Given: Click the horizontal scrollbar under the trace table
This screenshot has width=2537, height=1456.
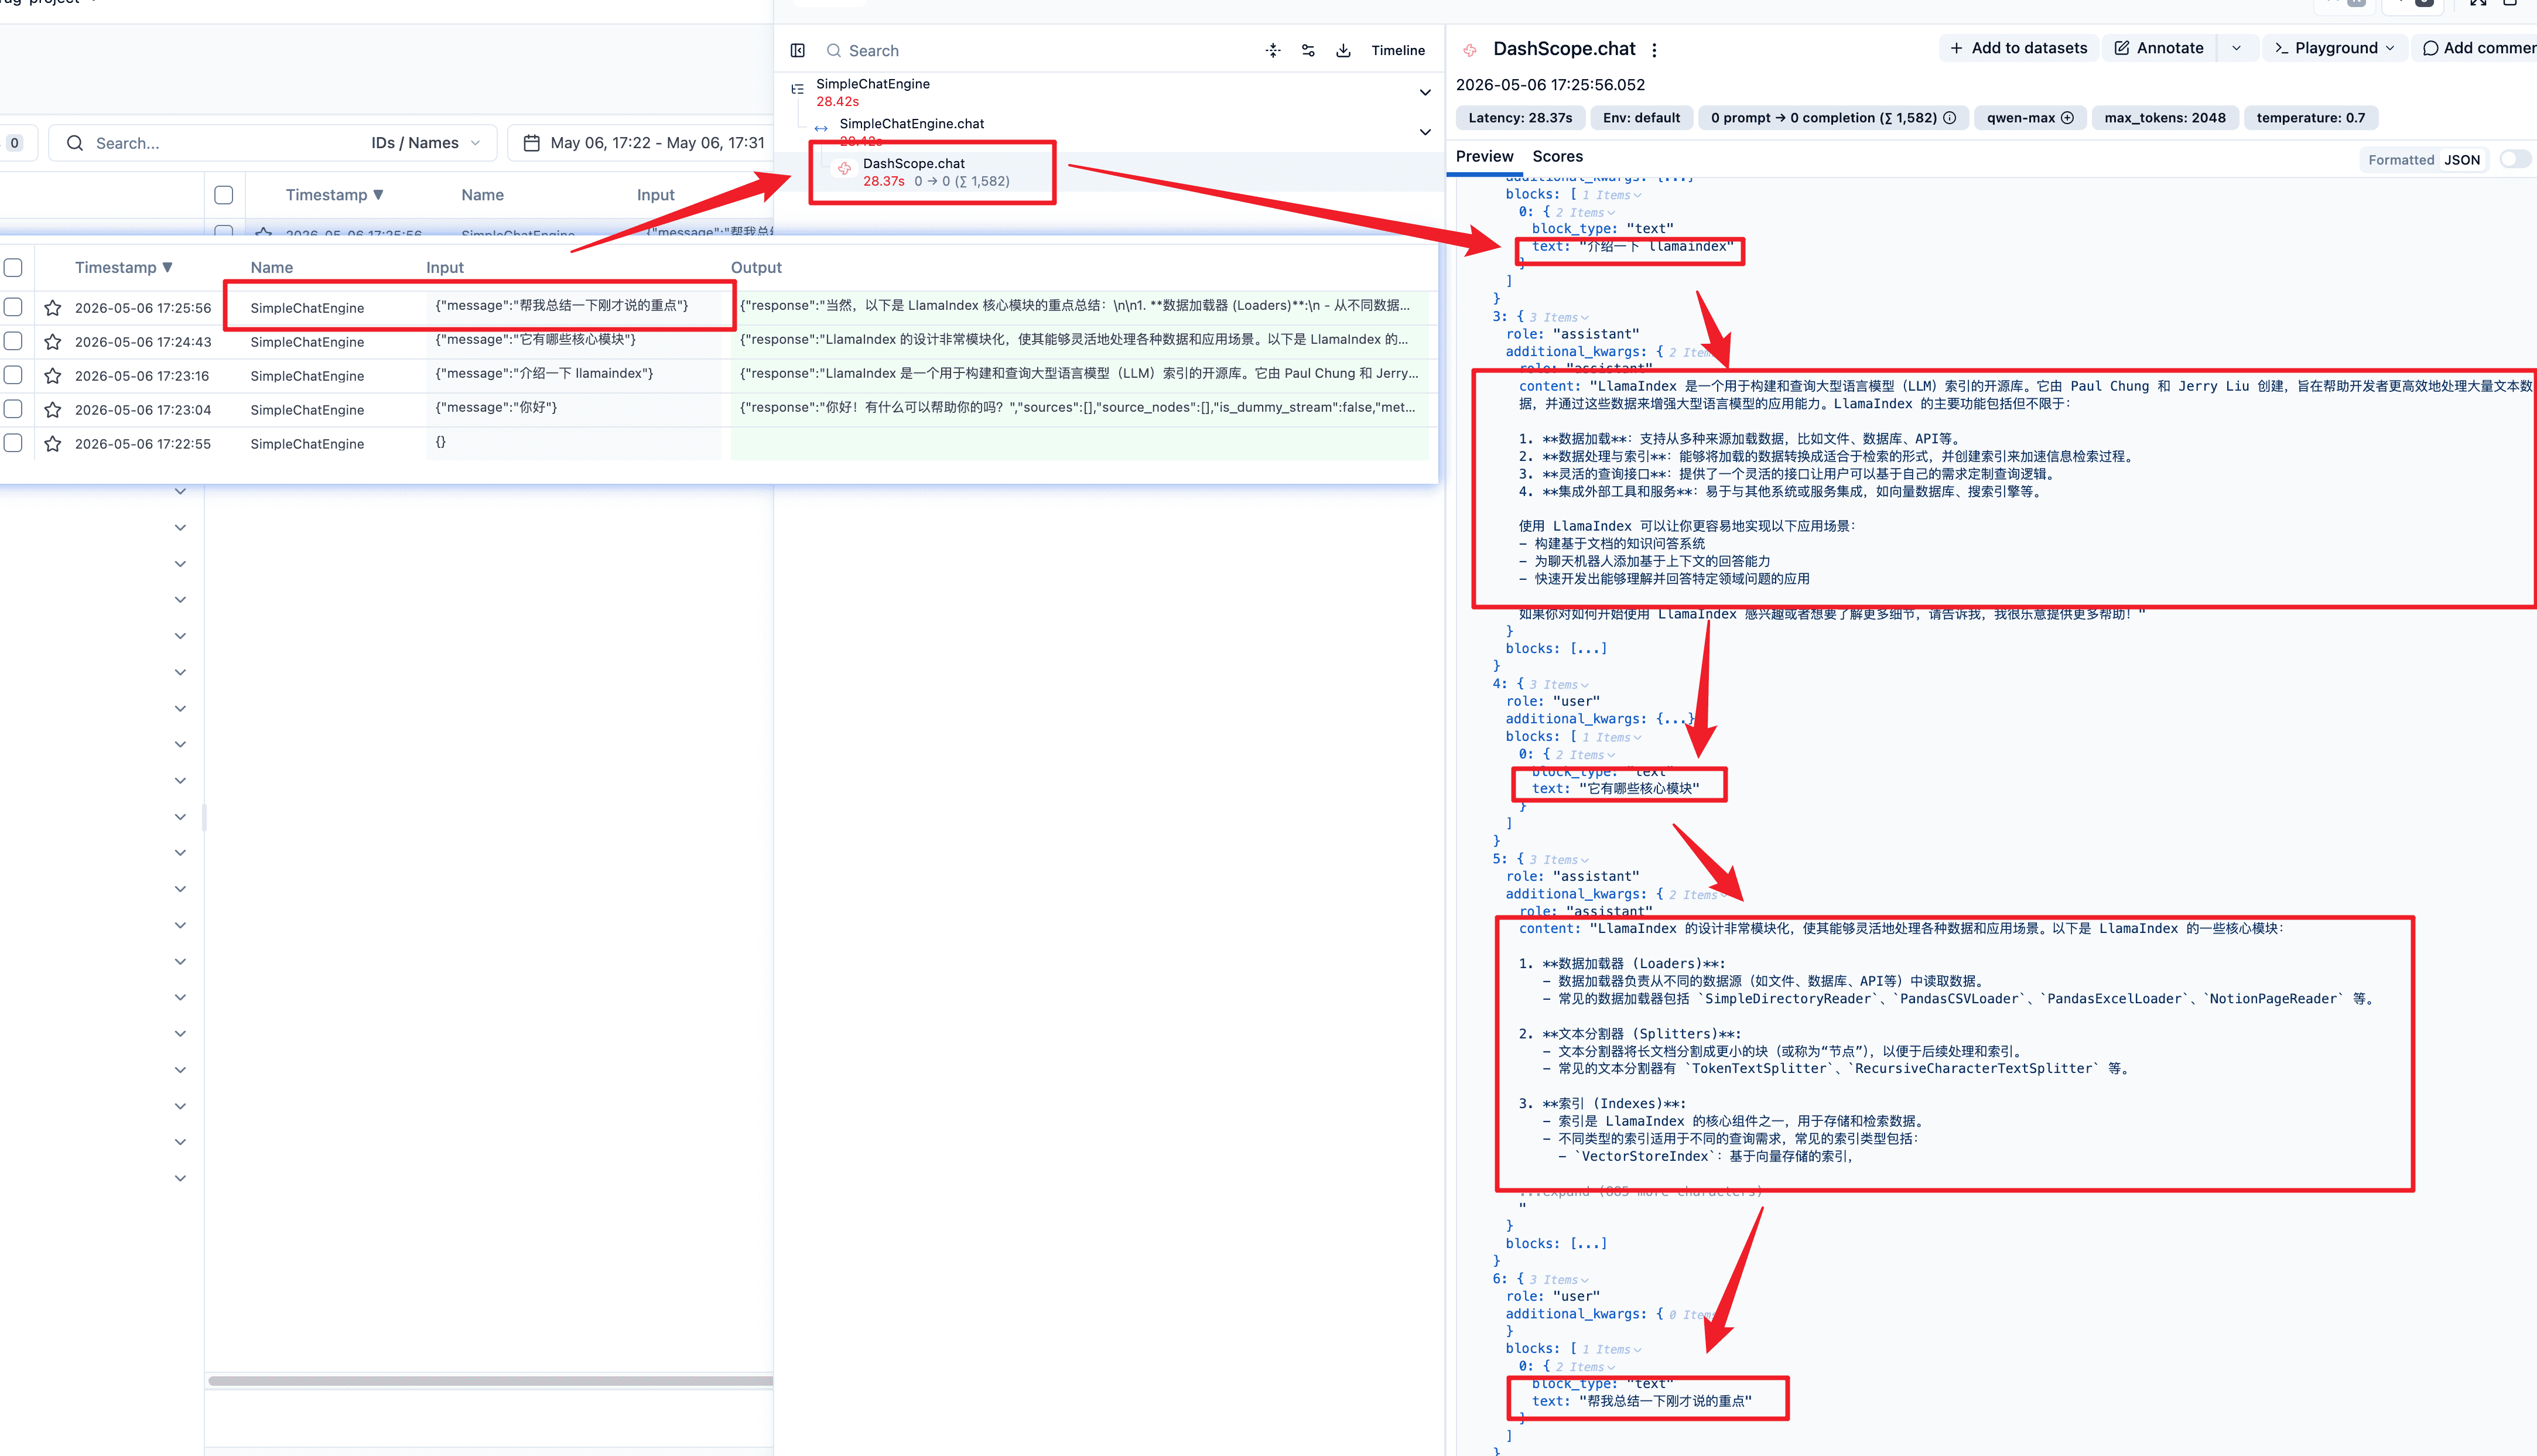Looking at the screenshot, I should click(x=490, y=1381).
